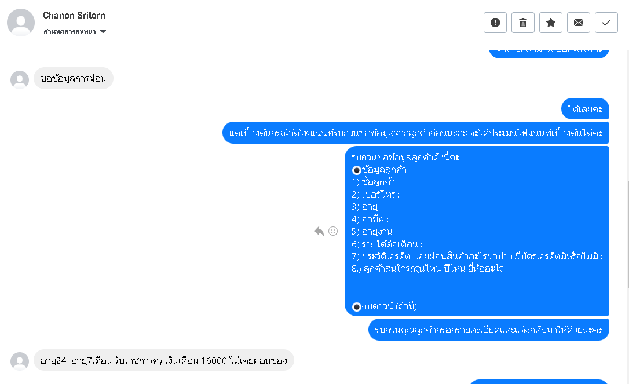
Task: Click the chat vertical scrollbar thumb
Action: coord(627,235)
